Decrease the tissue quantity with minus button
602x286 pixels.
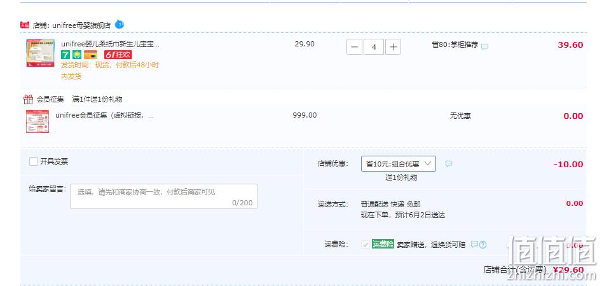tap(354, 47)
